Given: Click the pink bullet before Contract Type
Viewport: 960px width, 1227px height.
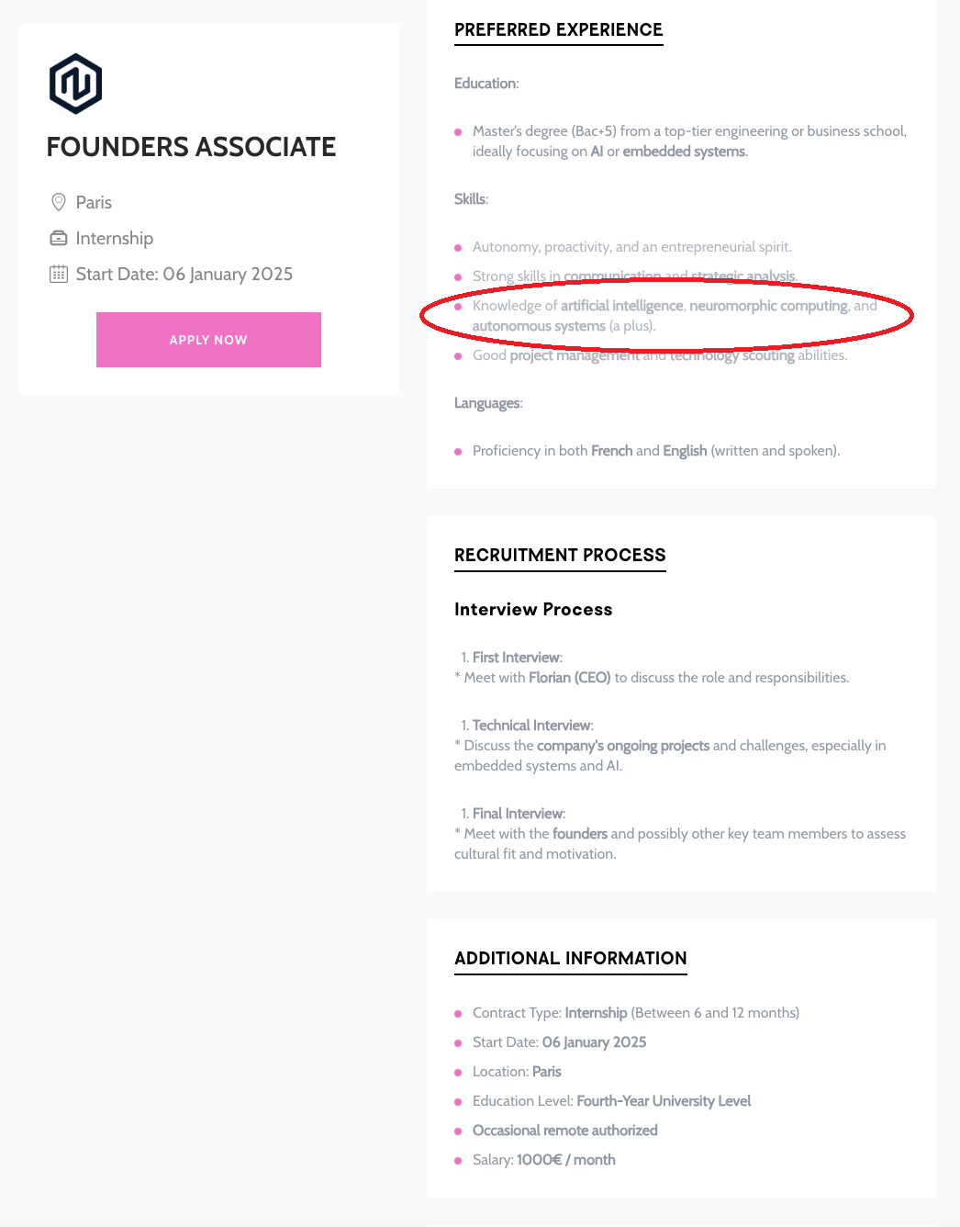Looking at the screenshot, I should (458, 1014).
